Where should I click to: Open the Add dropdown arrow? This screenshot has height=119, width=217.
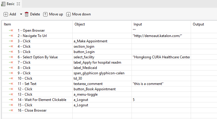click(21, 14)
